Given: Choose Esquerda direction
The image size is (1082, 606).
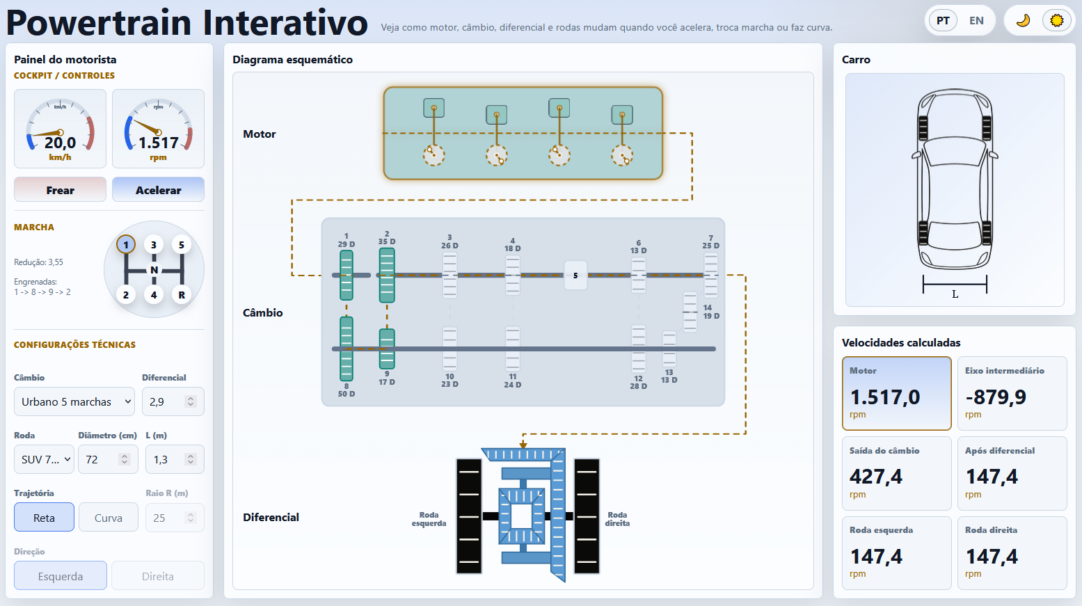Looking at the screenshot, I should pos(61,576).
